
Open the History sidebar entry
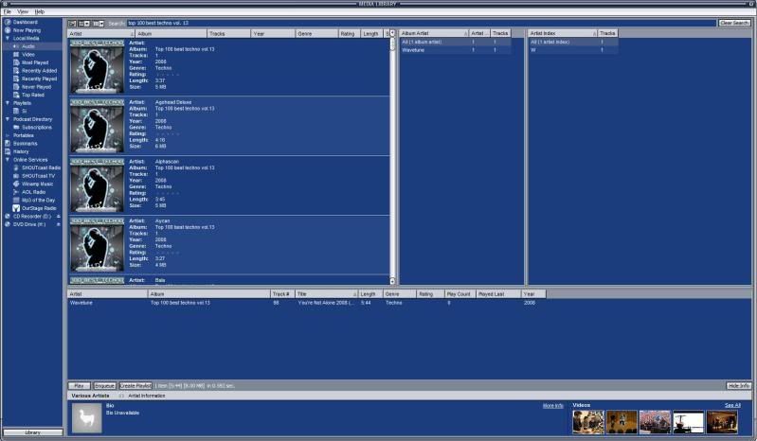21,151
